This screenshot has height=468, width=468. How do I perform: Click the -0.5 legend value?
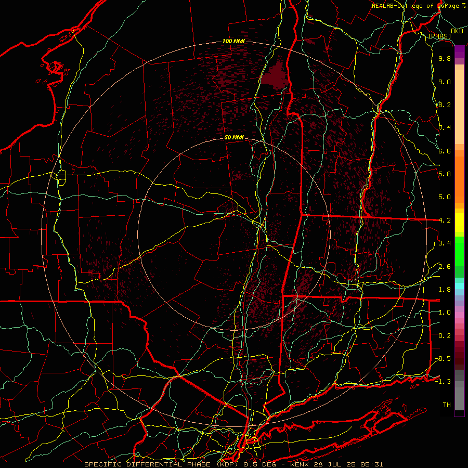click(443, 359)
